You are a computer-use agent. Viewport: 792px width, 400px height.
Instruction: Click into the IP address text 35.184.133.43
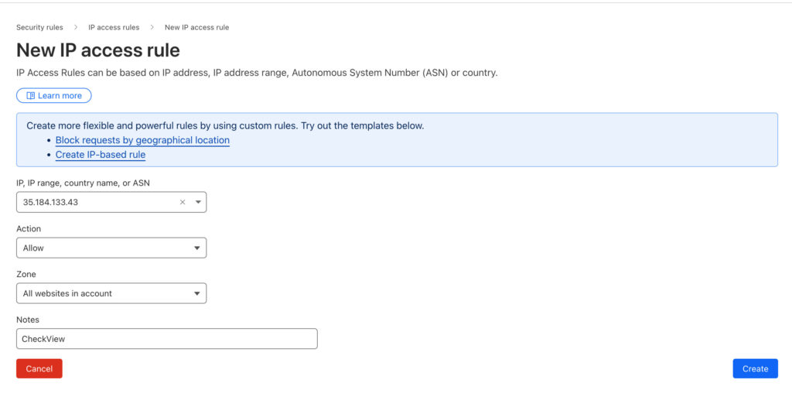tap(51, 202)
